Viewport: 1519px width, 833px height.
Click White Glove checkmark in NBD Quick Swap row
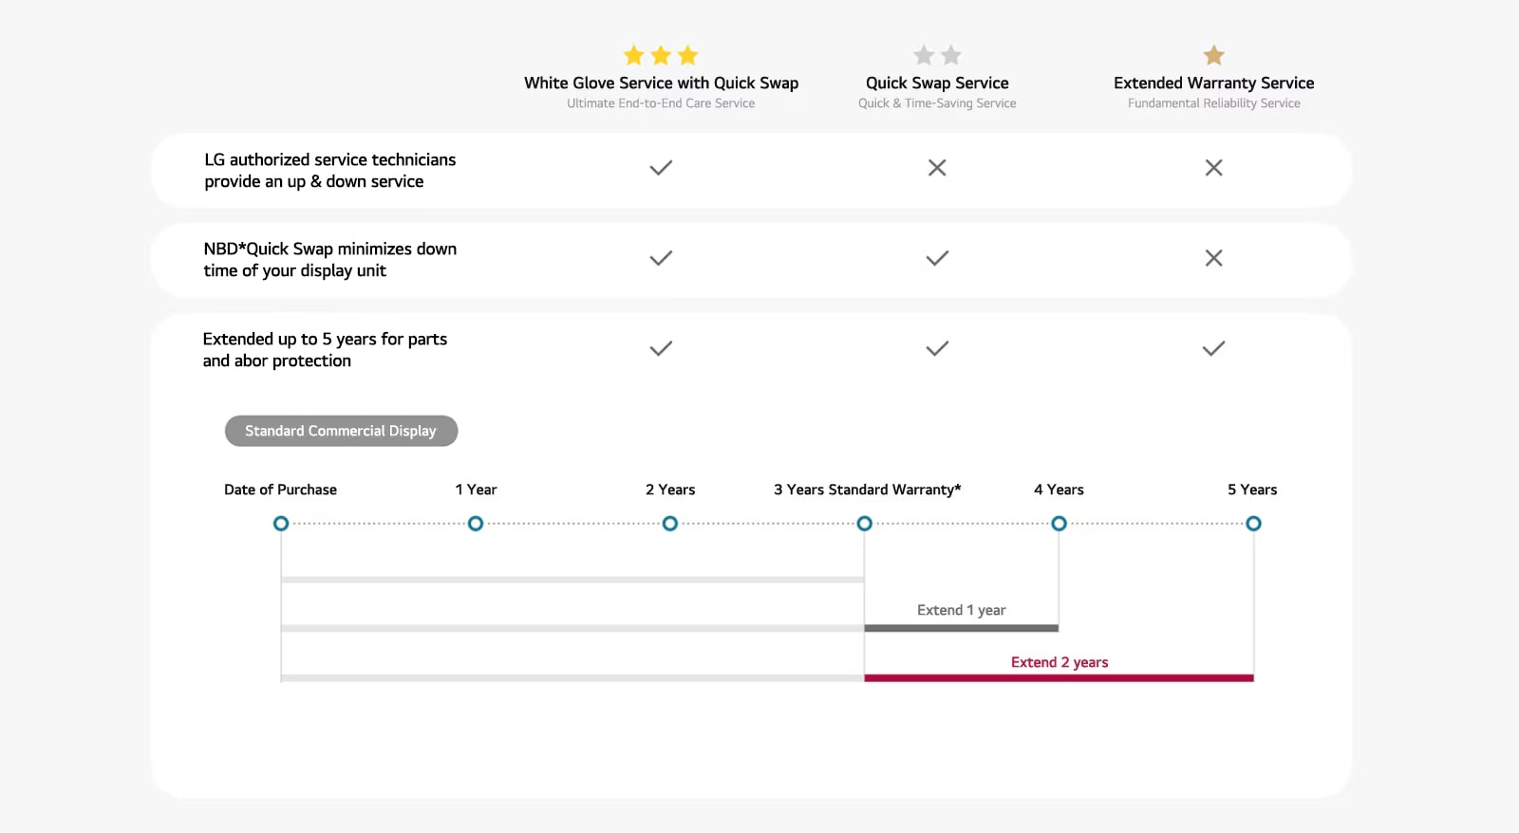(661, 258)
